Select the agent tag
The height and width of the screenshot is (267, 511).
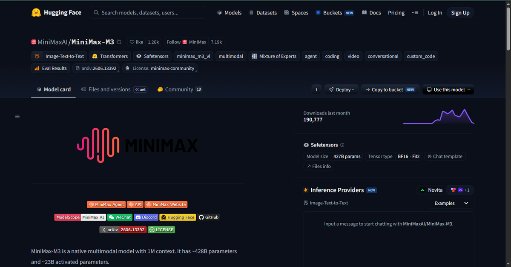[311, 56]
